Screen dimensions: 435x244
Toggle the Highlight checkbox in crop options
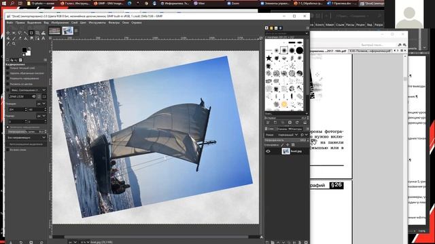coord(7,127)
